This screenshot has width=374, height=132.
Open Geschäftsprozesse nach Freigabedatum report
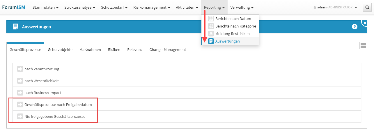(x=58, y=104)
